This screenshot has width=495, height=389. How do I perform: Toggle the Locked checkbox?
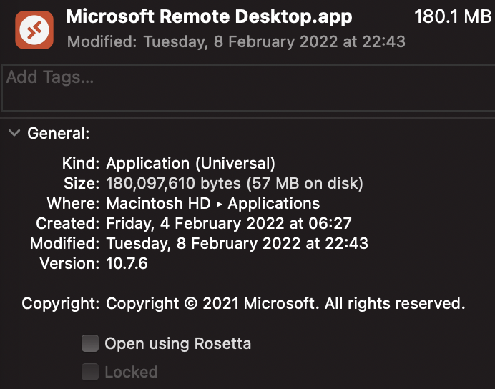coord(90,372)
